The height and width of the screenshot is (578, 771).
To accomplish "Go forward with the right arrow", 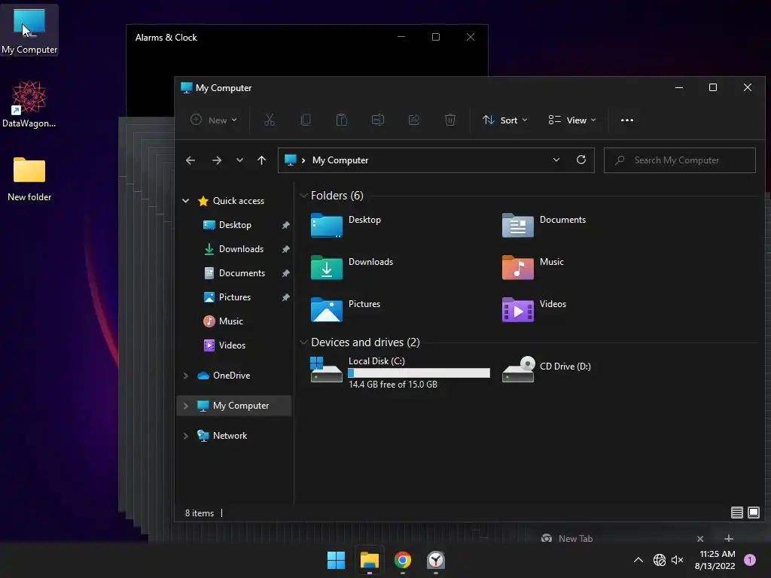I will coord(216,160).
